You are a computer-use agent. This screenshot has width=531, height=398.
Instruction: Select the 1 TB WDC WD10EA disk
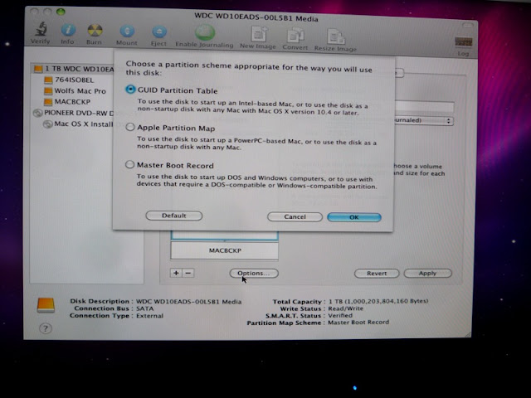(74, 69)
